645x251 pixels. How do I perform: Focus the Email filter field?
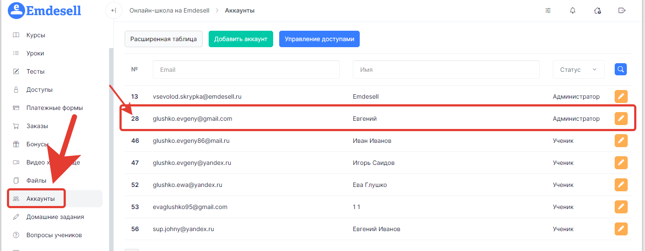point(246,70)
